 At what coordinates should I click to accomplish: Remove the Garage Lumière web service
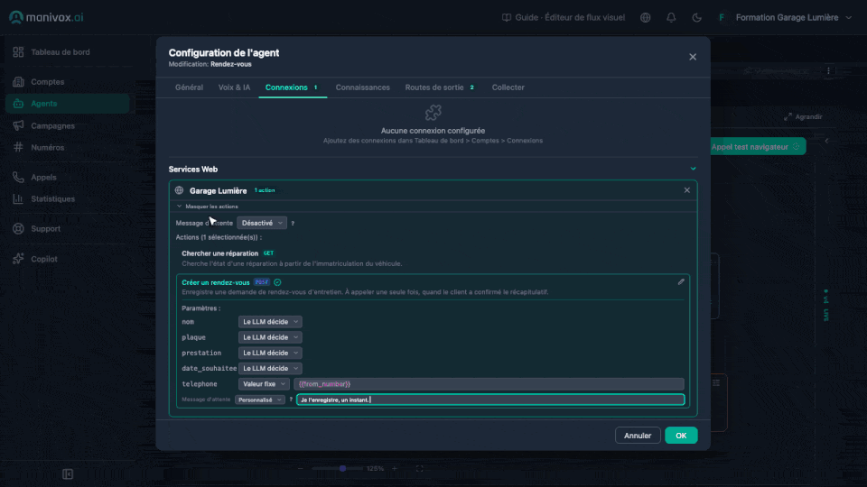[686, 190]
